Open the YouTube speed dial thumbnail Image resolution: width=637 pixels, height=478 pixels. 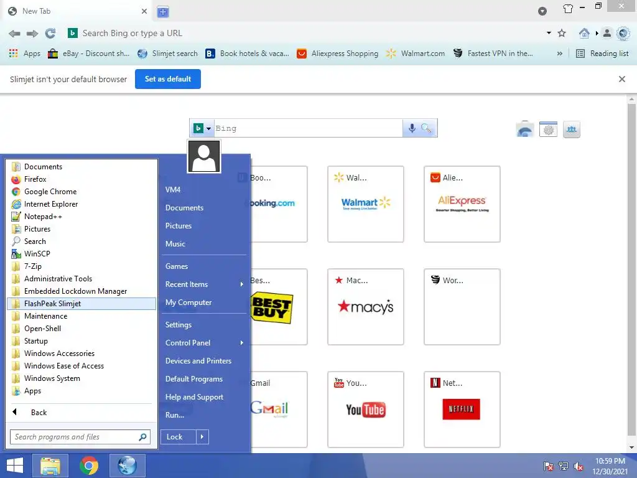[x=366, y=410]
